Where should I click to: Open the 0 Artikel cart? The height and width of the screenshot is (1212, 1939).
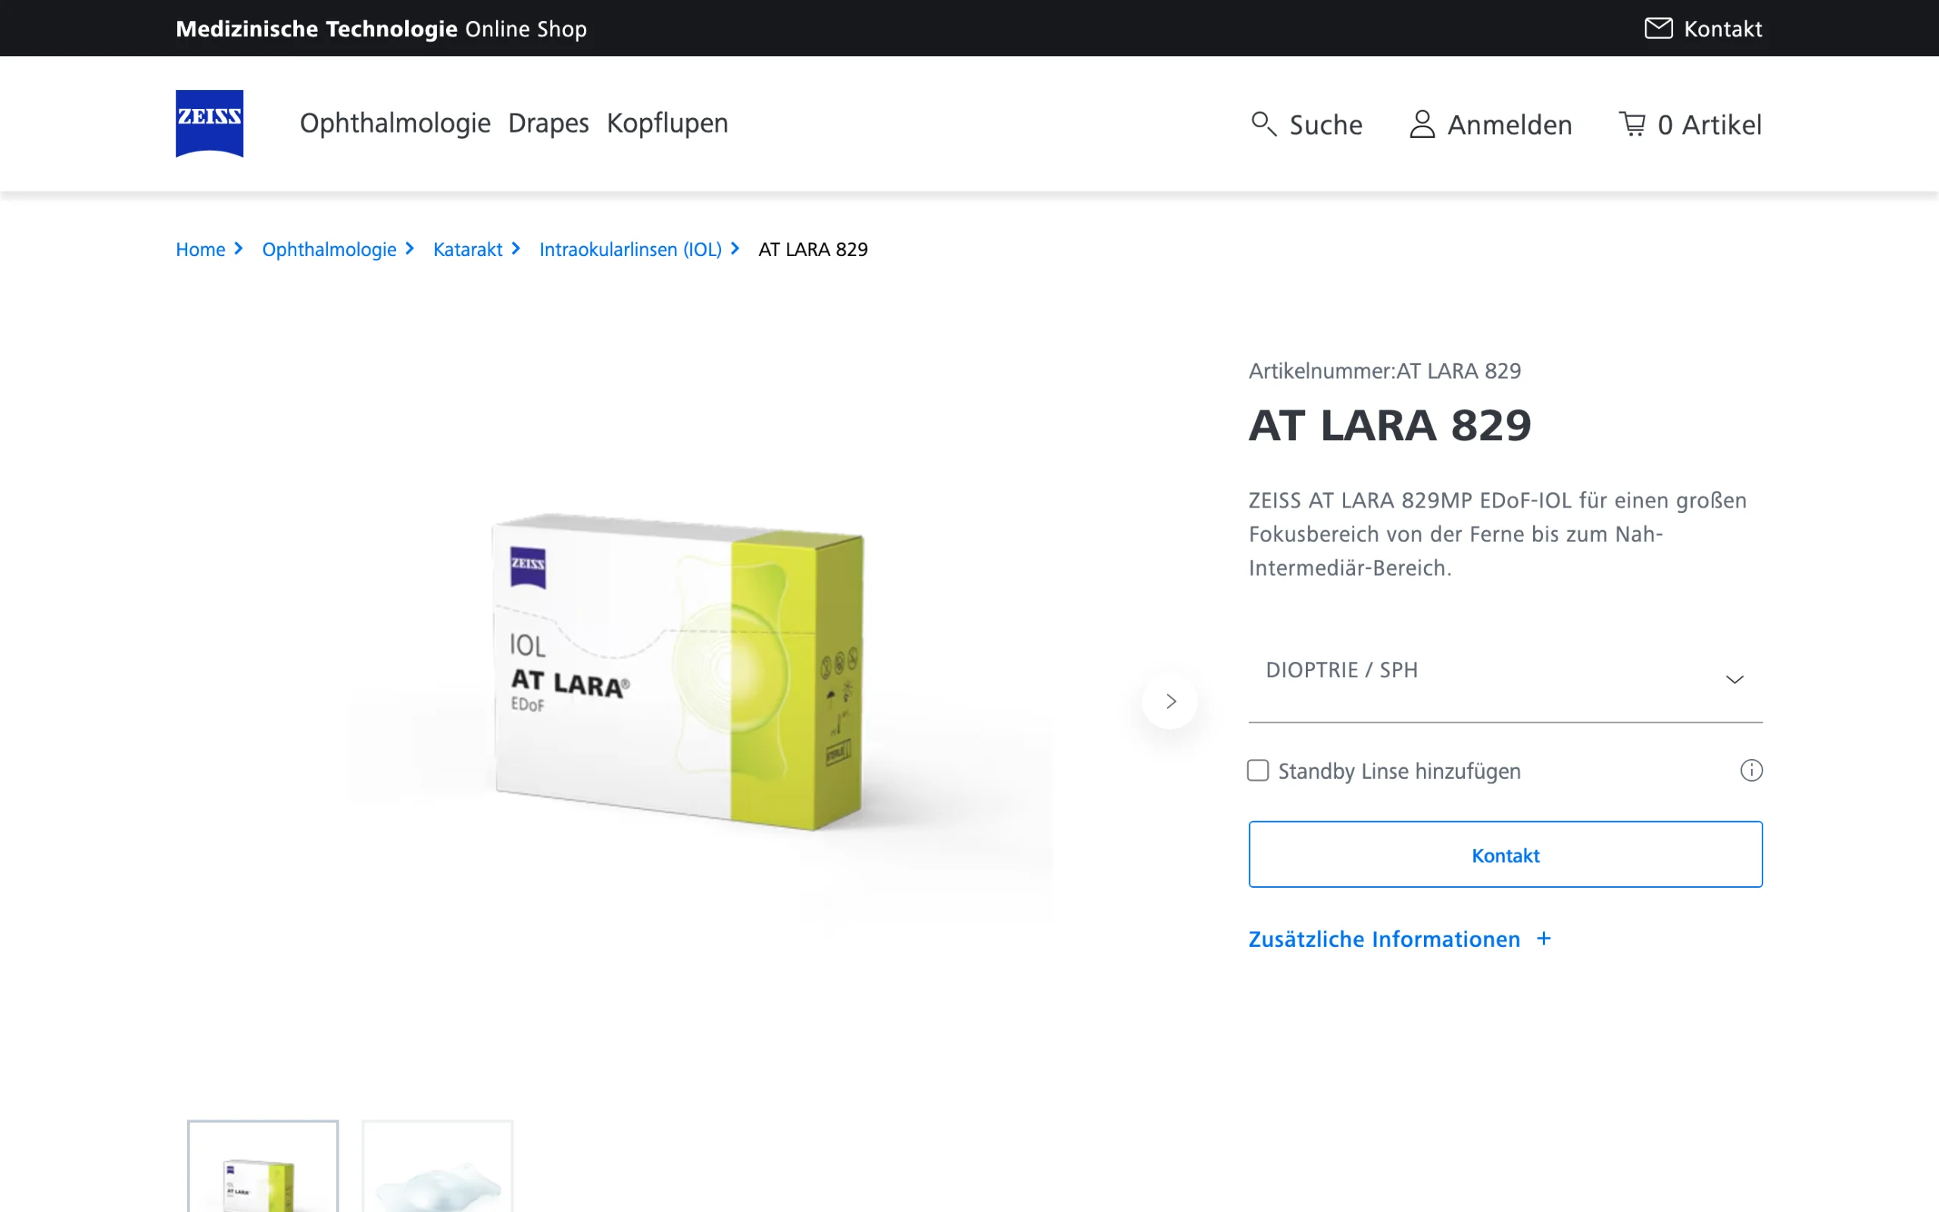tap(1691, 124)
